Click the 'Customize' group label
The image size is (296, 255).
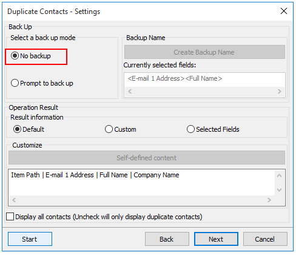pyautogui.click(x=27, y=145)
